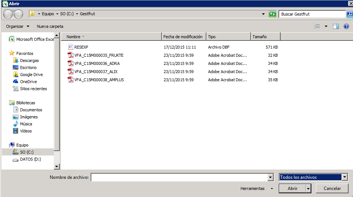
Task: Click the Nombre de archivo text field
Action: click(179, 177)
